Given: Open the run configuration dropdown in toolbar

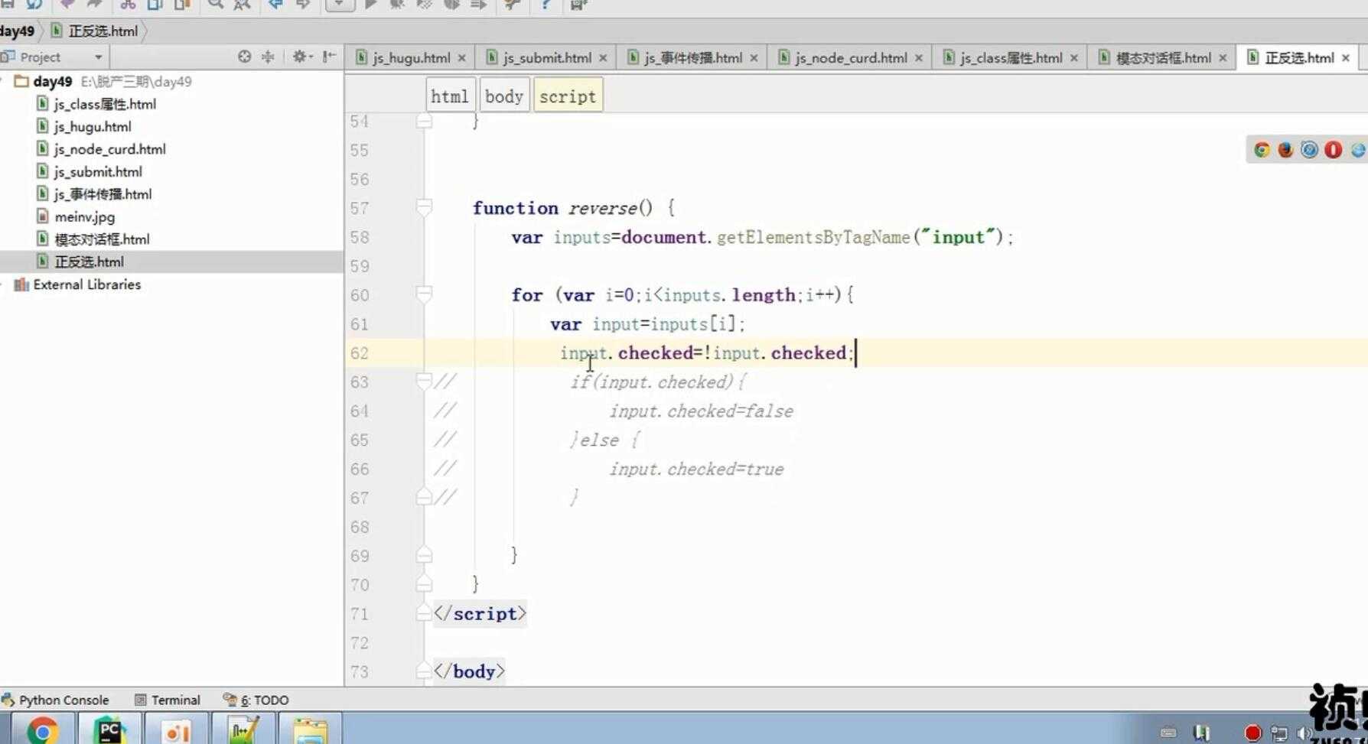Looking at the screenshot, I should [340, 5].
